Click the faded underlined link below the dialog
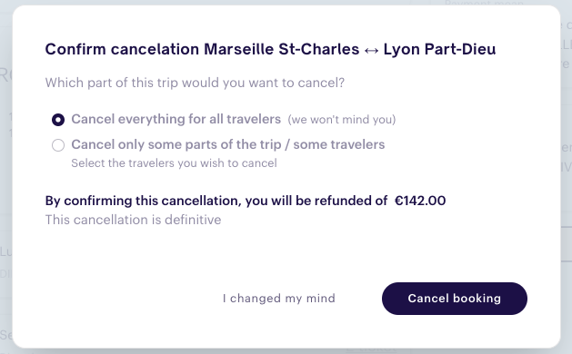 coord(371,350)
